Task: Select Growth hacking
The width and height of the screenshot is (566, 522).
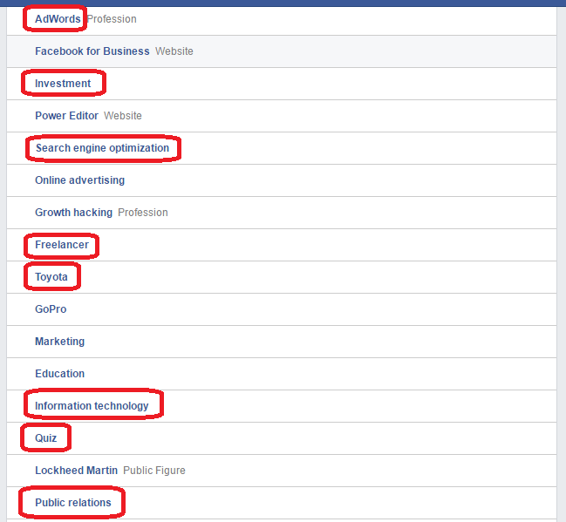Action: [x=73, y=213]
